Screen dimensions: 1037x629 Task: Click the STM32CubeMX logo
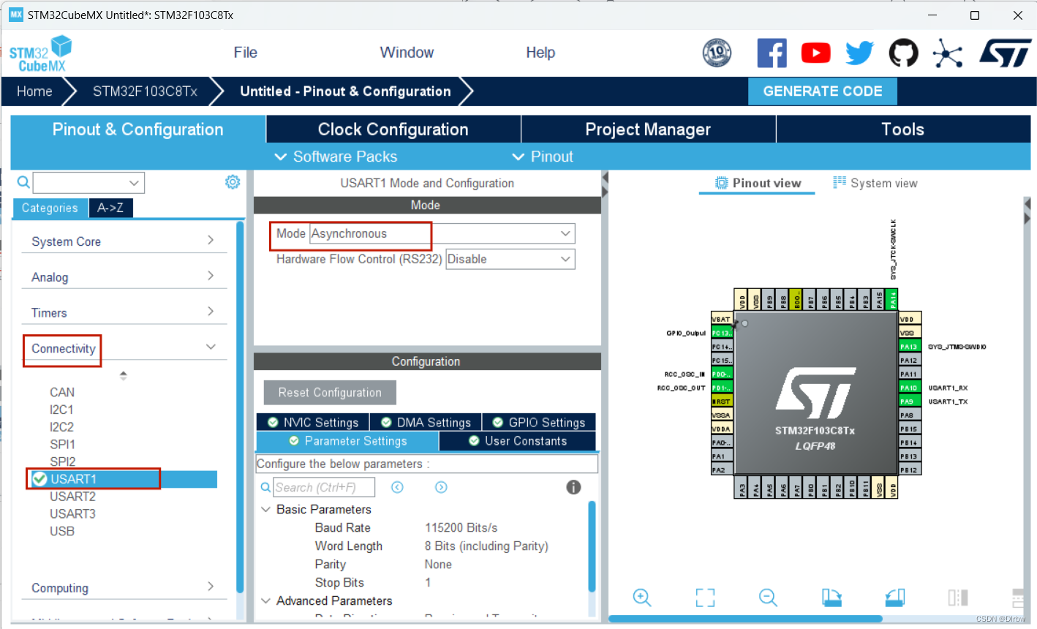41,54
